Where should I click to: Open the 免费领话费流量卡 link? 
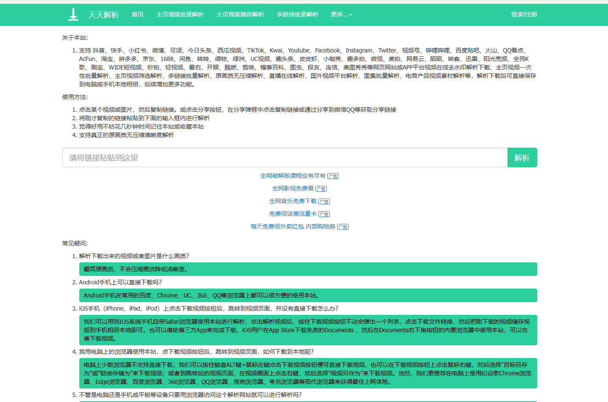coord(293,214)
